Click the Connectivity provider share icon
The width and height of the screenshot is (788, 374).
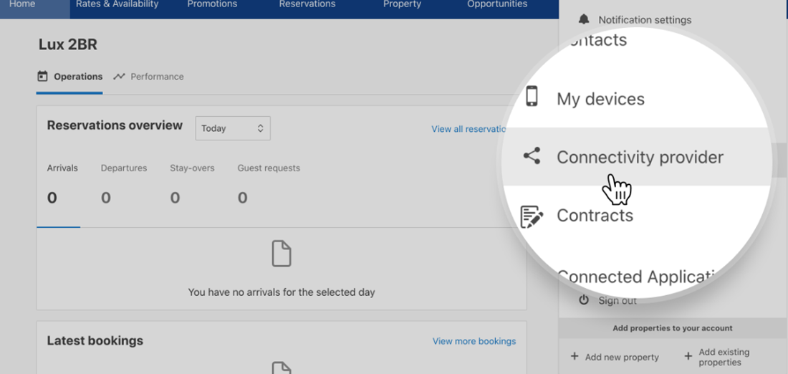532,155
